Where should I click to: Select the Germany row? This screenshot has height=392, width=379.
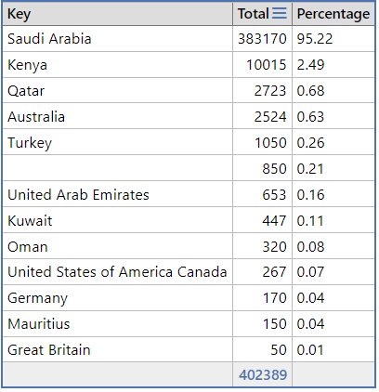click(189, 298)
